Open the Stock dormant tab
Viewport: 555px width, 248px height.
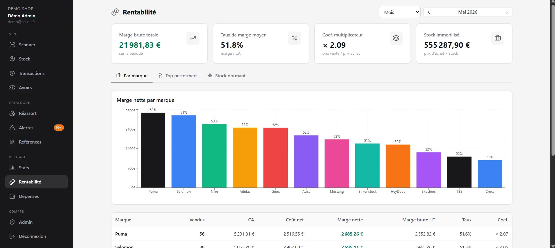point(226,76)
